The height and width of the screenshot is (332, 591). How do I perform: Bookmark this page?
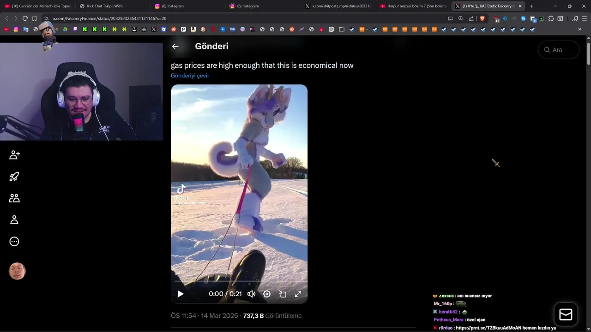pyautogui.click(x=34, y=18)
